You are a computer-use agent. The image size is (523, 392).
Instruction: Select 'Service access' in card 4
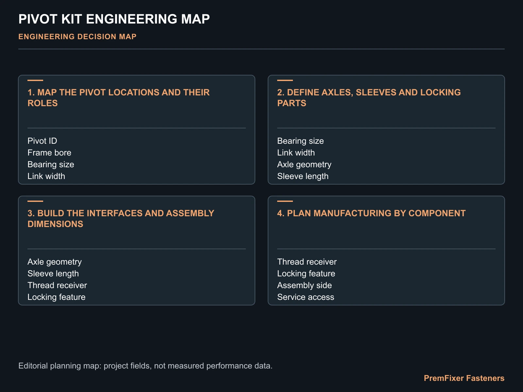306,297
